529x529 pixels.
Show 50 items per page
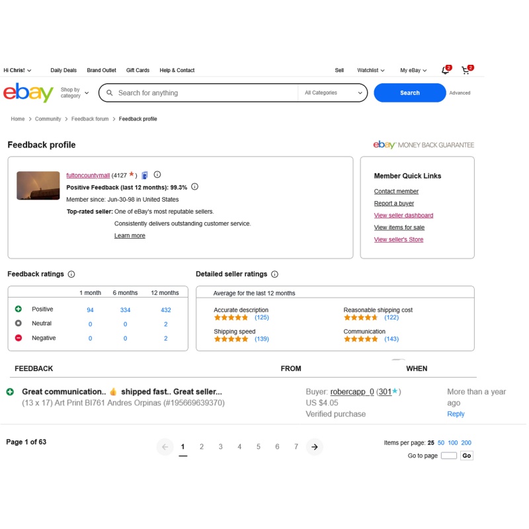pos(440,442)
